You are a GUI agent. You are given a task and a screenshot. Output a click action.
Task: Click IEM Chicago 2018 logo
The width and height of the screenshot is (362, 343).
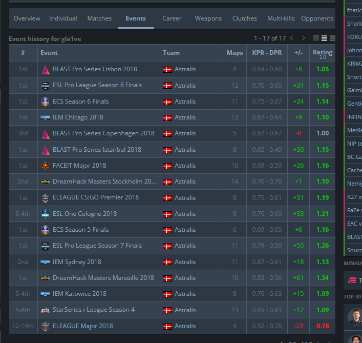[x=45, y=117]
